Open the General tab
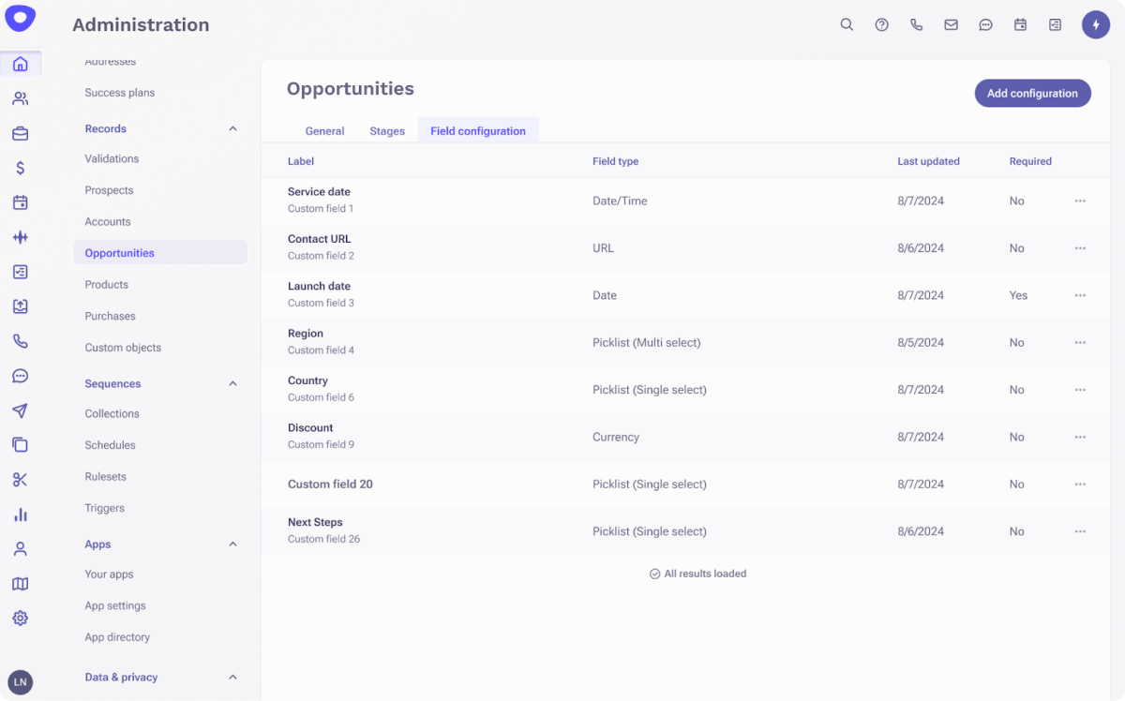 324,130
